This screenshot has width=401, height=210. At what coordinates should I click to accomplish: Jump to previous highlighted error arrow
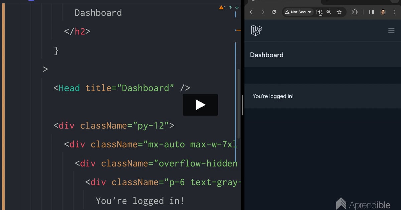[x=230, y=7]
